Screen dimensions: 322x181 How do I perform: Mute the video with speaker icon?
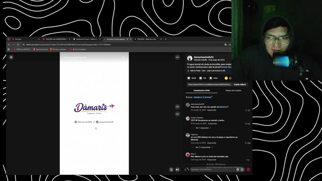177,169
